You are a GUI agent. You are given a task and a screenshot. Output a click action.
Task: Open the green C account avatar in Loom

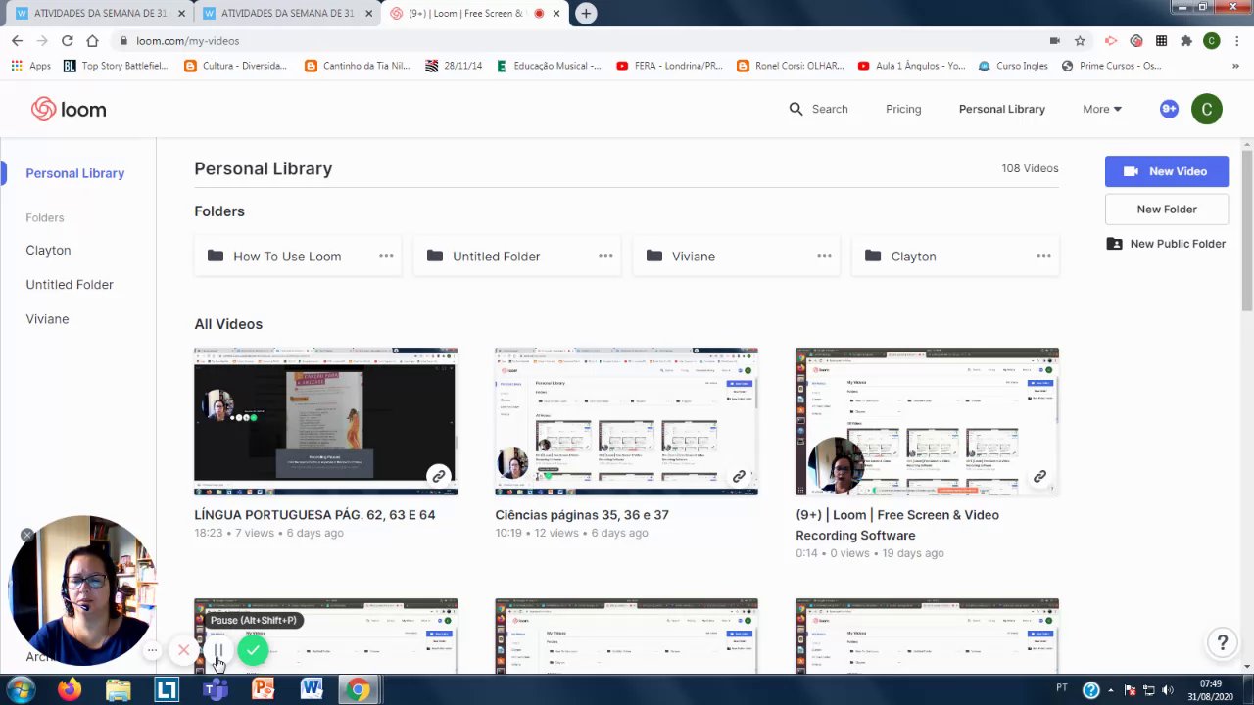1207,109
